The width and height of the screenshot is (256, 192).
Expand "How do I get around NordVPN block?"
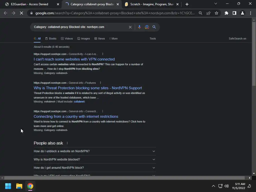pos(95,168)
